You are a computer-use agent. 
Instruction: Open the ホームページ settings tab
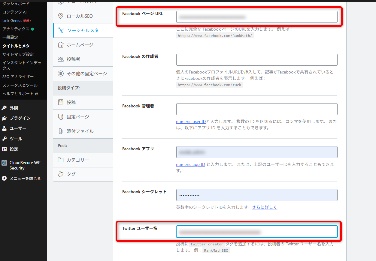[83, 45]
